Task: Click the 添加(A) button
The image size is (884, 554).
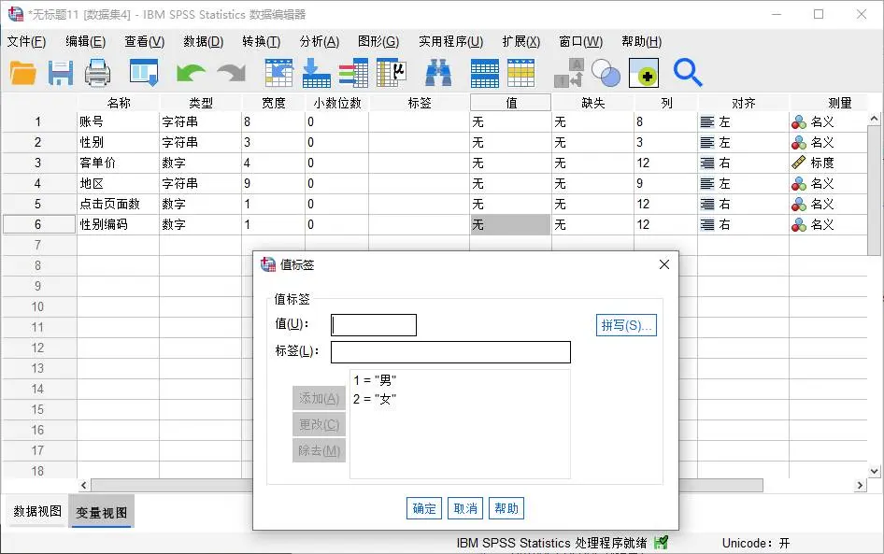Action: pyautogui.click(x=319, y=398)
